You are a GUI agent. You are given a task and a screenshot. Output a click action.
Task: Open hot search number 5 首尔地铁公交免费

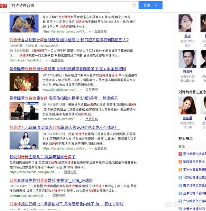(x=194, y=185)
